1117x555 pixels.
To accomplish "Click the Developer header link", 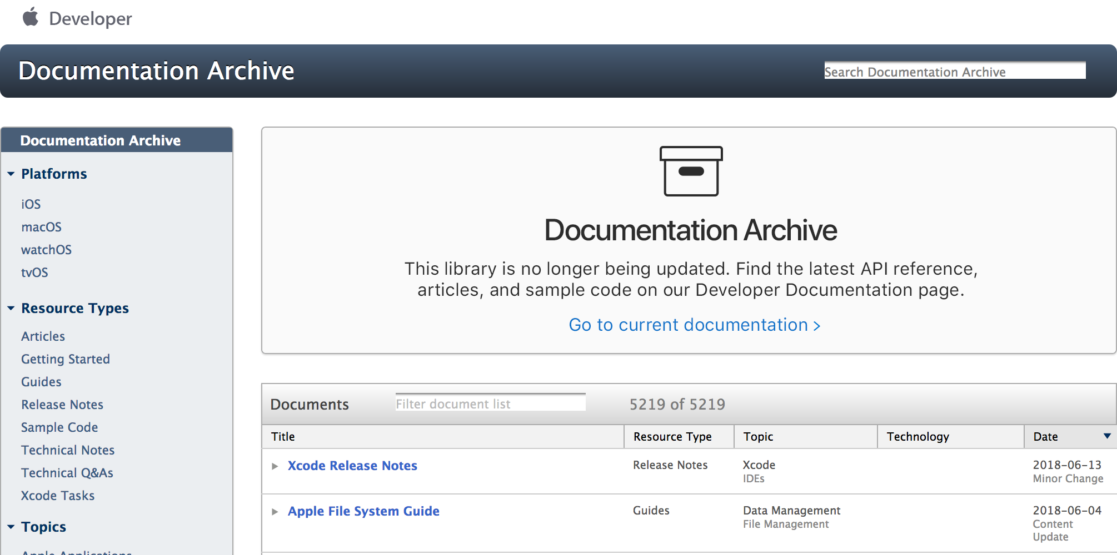I will tap(91, 18).
